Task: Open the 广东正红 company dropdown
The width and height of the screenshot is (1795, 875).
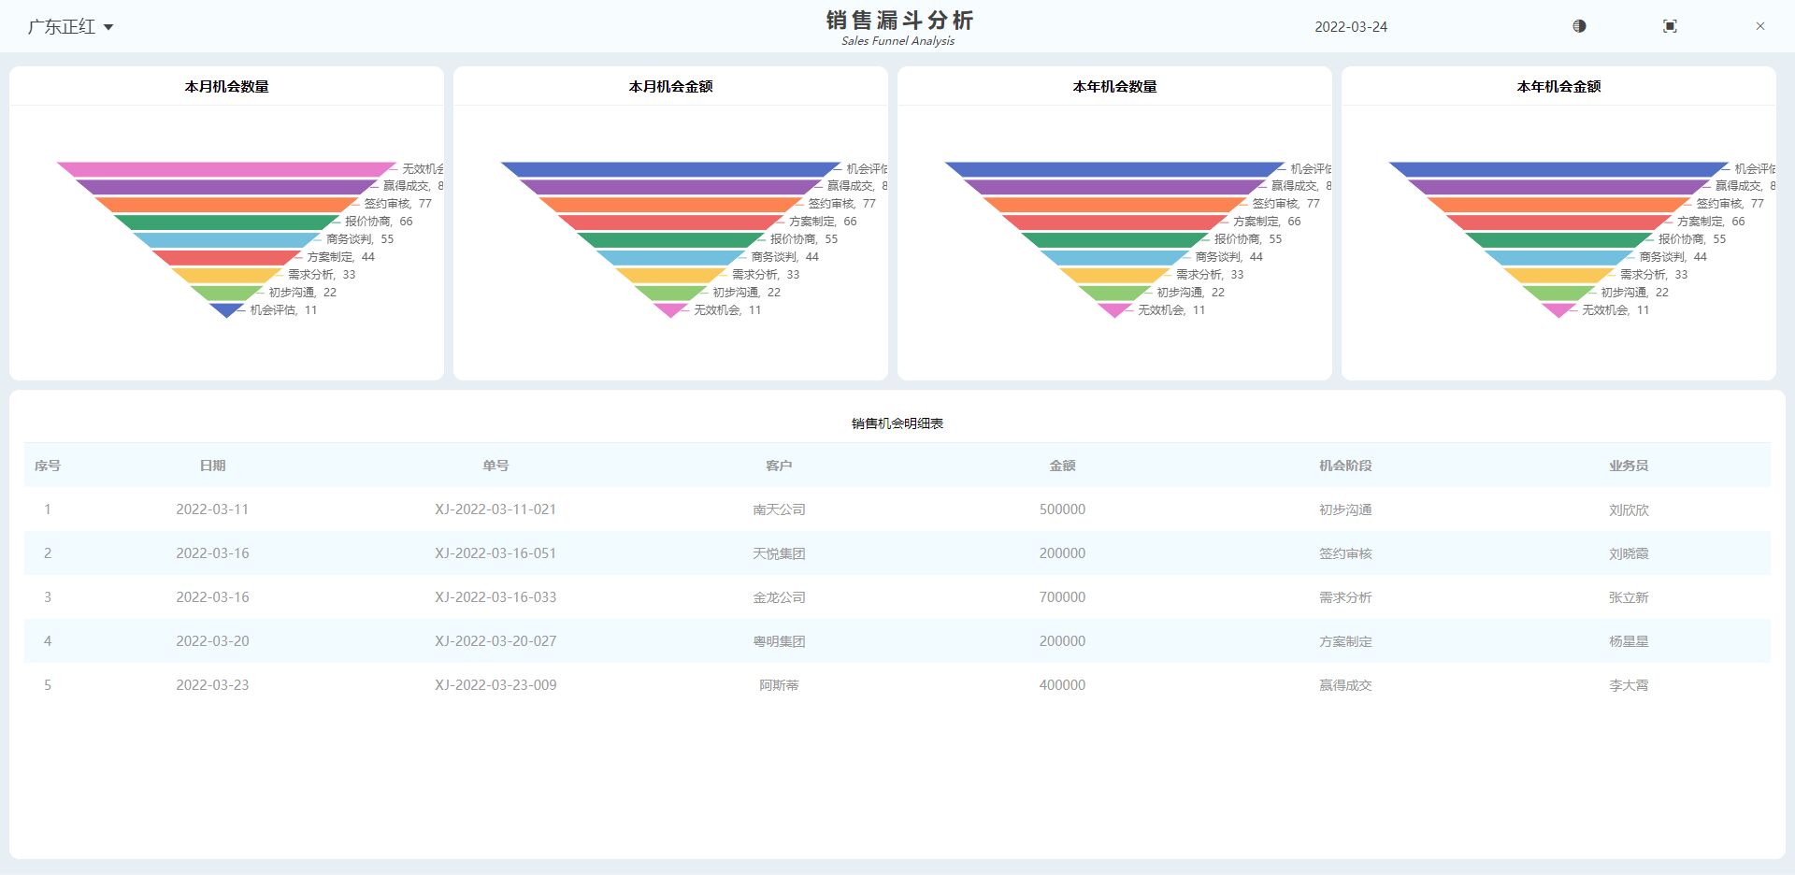Action: (70, 27)
